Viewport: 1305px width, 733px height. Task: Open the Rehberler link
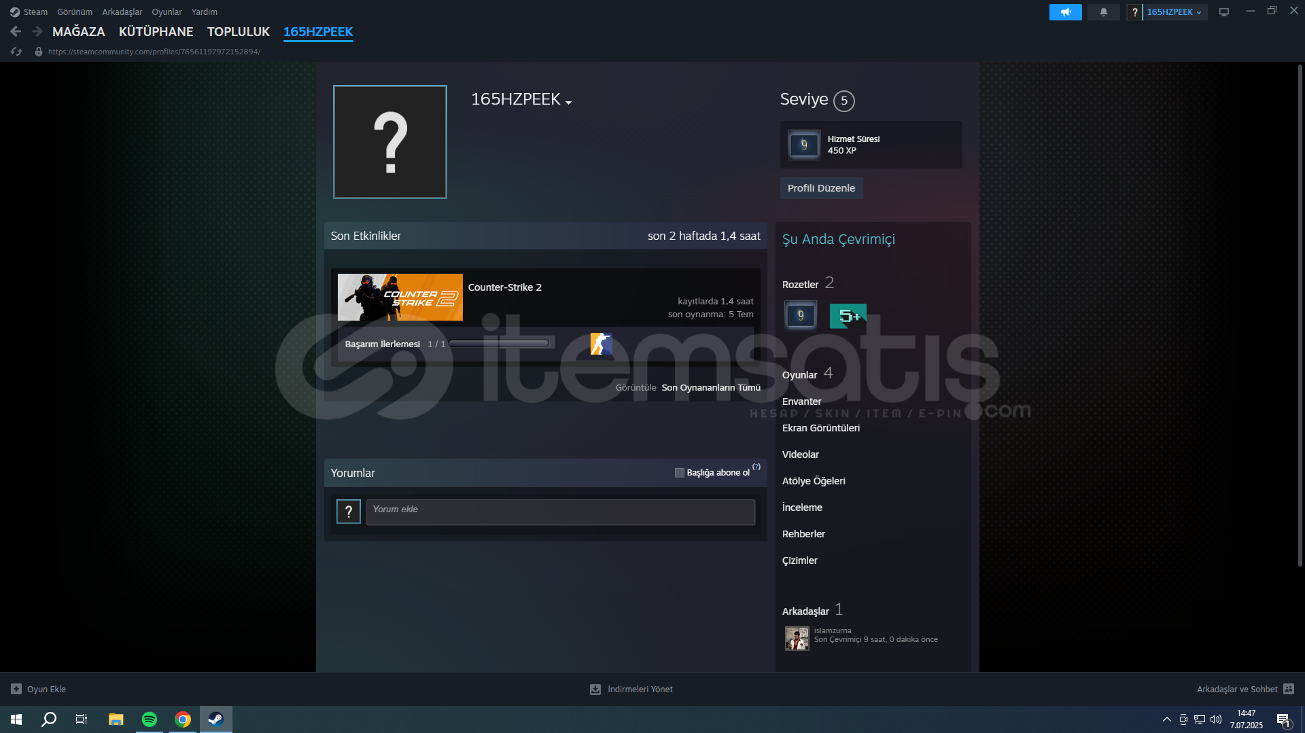pyautogui.click(x=803, y=534)
